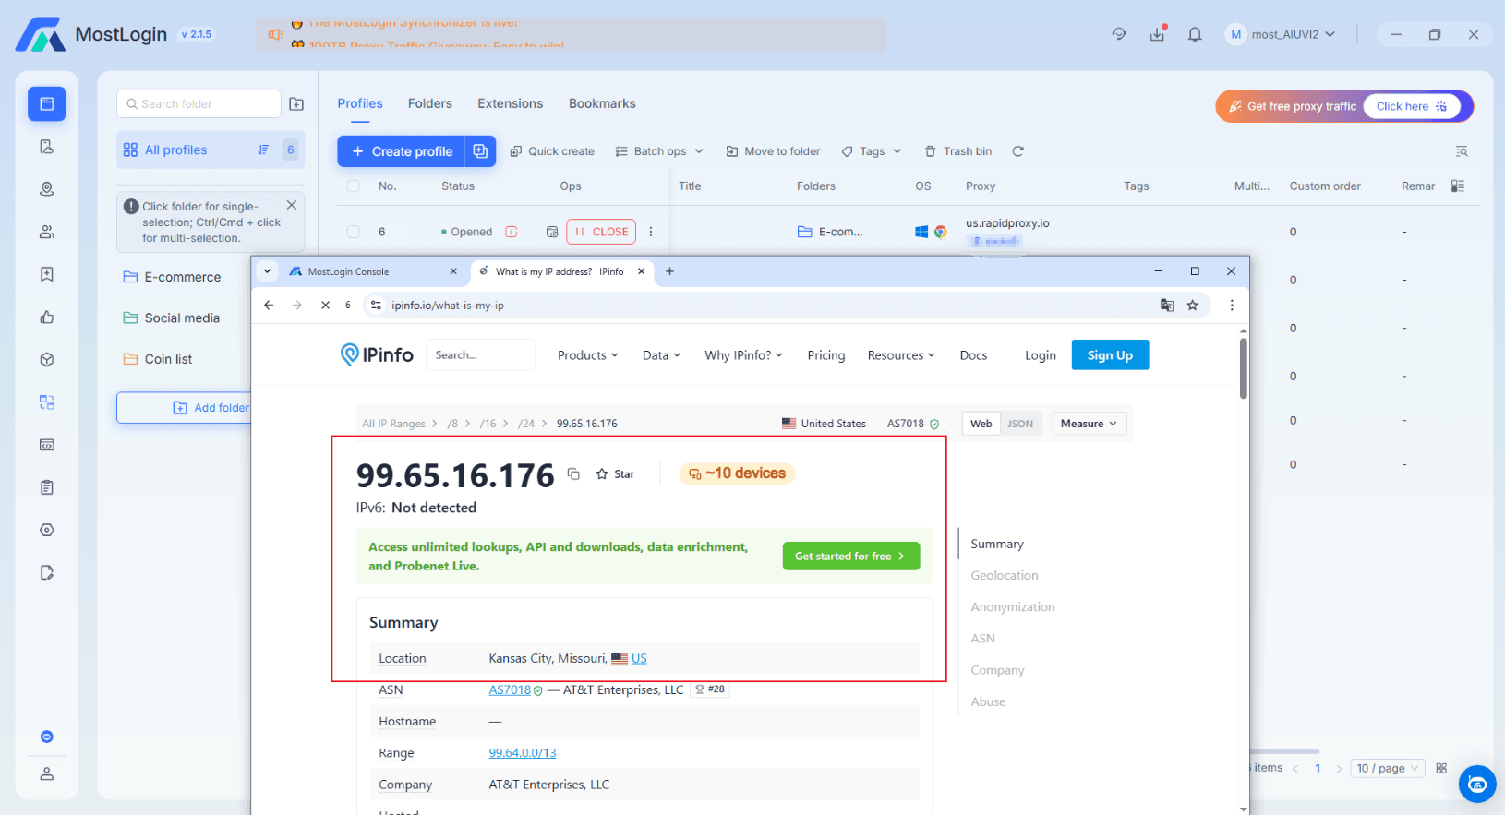
Task: Go to the Geolocation section link
Action: pos(1005,575)
